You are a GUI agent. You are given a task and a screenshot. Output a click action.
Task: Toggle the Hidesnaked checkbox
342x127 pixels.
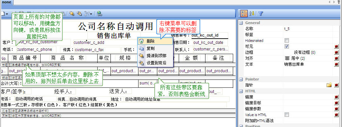coord(287,40)
